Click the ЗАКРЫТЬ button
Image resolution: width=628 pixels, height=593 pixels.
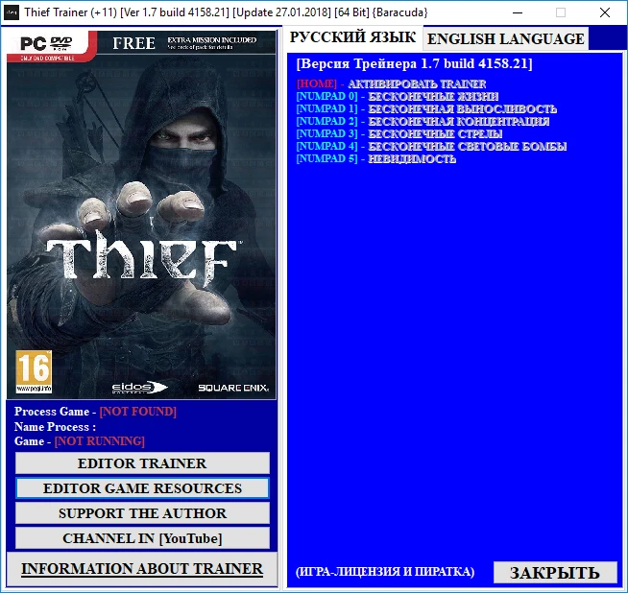(x=555, y=573)
